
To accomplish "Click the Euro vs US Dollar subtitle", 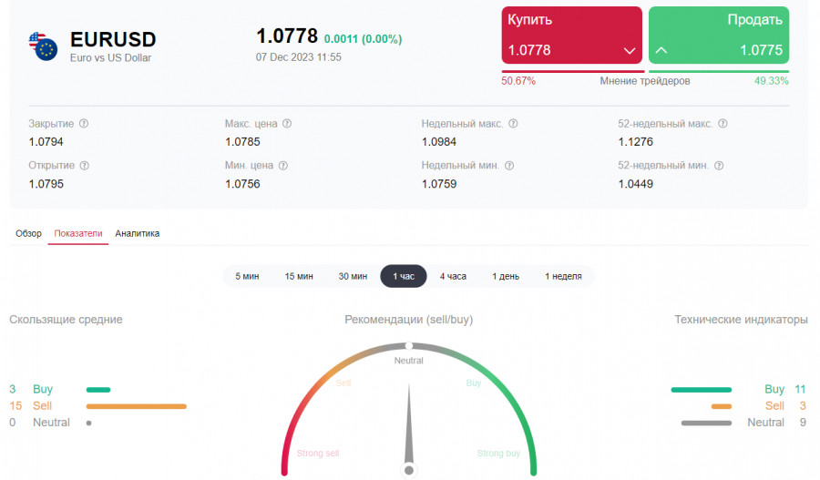I will [110, 58].
